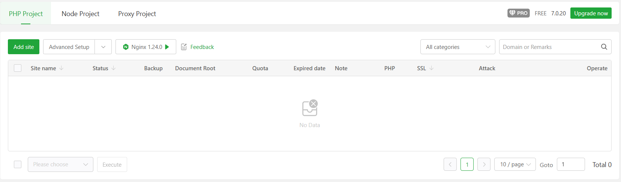
Task: Go to next page arrow
Action: [x=484, y=164]
